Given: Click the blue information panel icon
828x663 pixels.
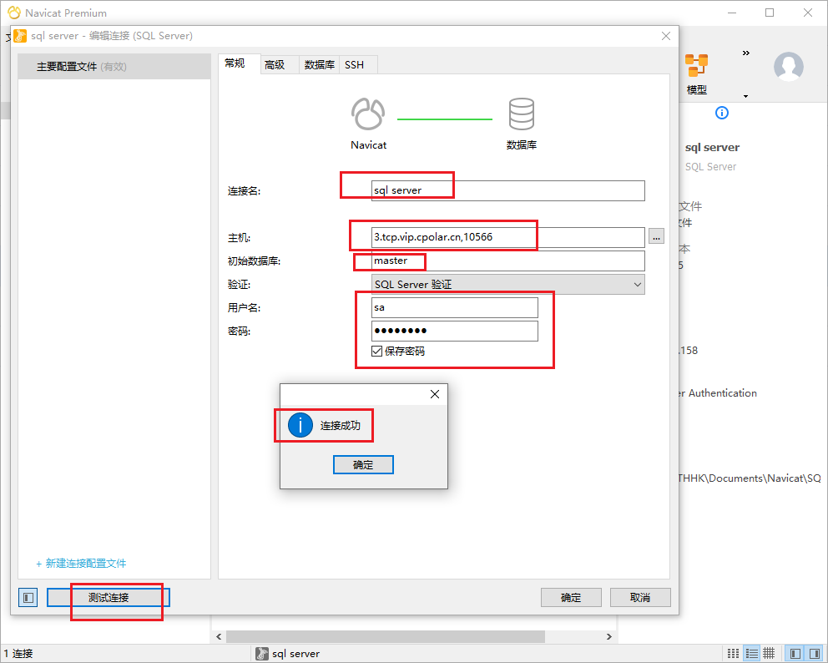Looking at the screenshot, I should [722, 113].
